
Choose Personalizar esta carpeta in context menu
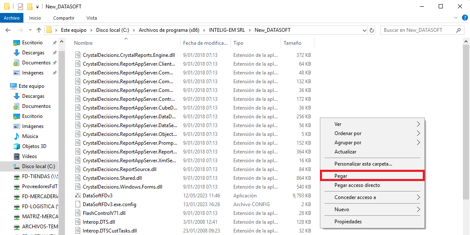click(x=372, y=164)
